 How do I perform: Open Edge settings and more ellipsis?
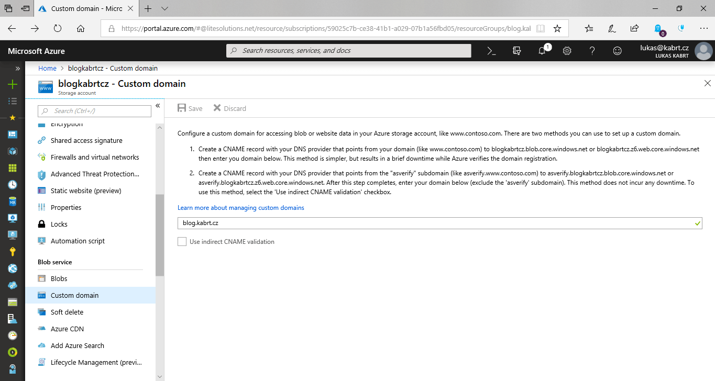(x=703, y=29)
